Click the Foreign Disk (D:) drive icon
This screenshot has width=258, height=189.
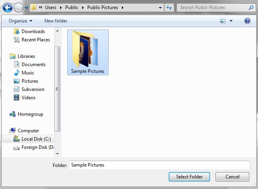[x=17, y=148]
